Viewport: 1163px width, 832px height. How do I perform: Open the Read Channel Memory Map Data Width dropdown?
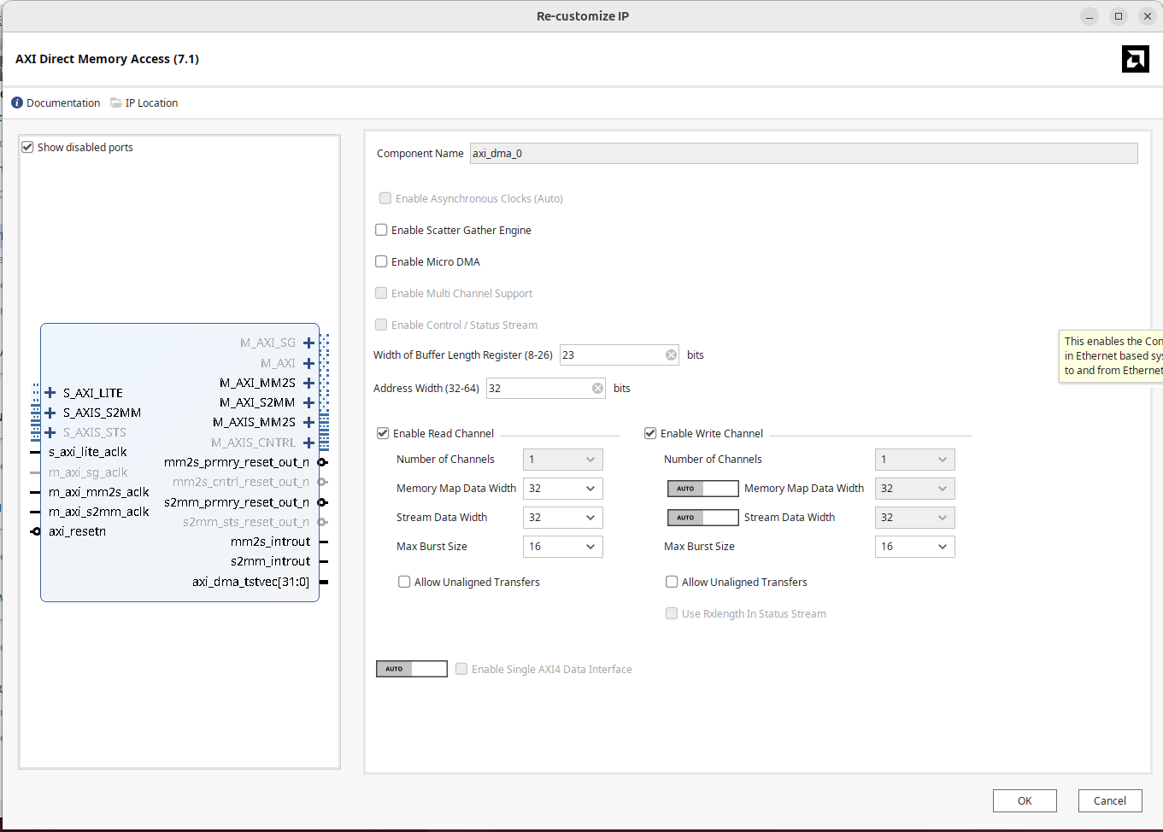pos(562,489)
